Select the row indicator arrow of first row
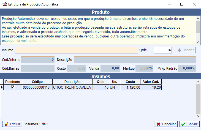 [x=2, y=87]
